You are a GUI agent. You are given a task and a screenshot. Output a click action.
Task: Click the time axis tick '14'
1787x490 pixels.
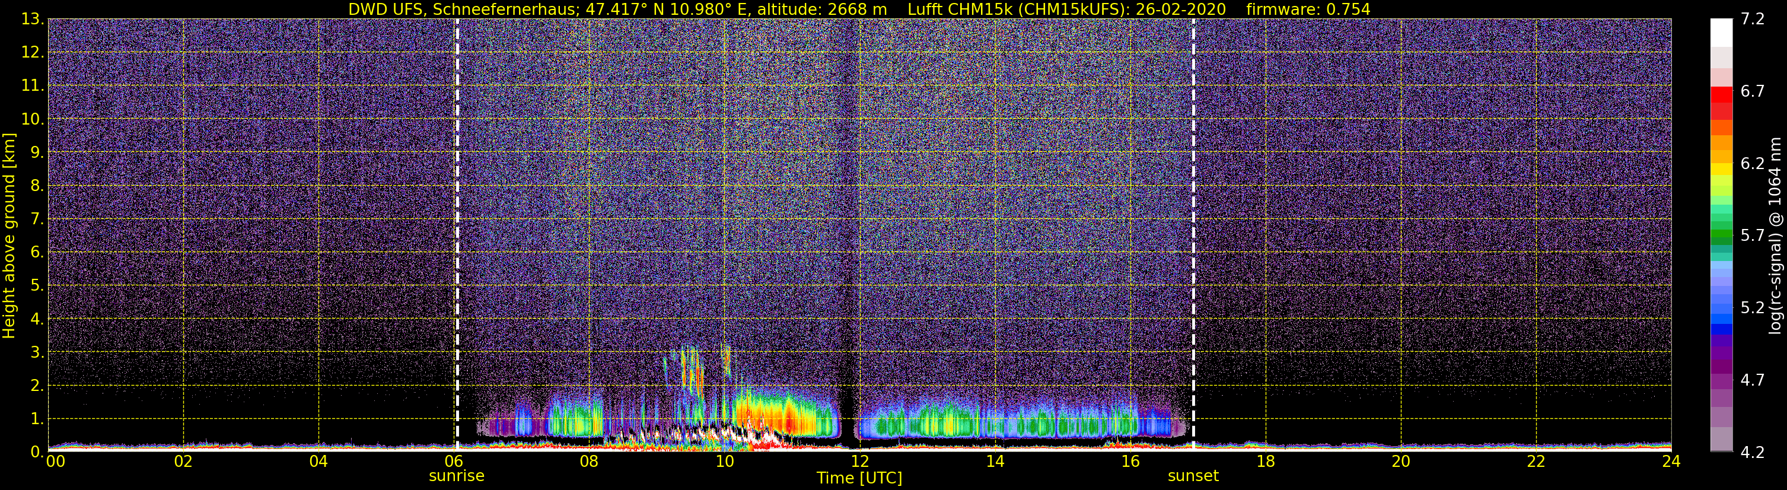pos(995,462)
